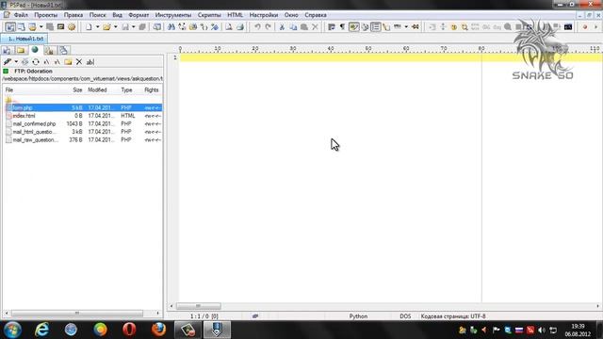Open the Настройки menu
Image resolution: width=603 pixels, height=339 pixels.
tap(264, 15)
